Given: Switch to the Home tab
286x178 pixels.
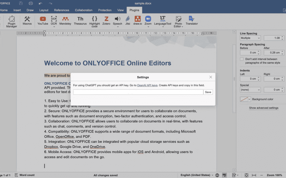Looking at the screenshot, I should 4,10.
